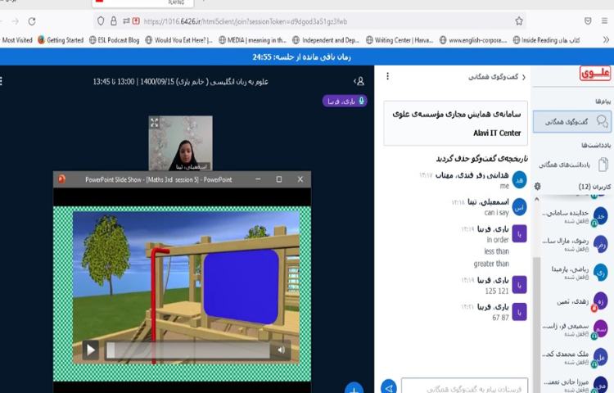This screenshot has width=614, height=393.
Task: Open site security padlock info
Action: click(x=114, y=21)
